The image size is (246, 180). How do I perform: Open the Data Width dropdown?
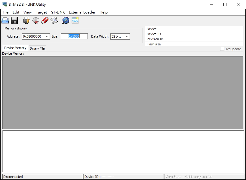pos(120,37)
